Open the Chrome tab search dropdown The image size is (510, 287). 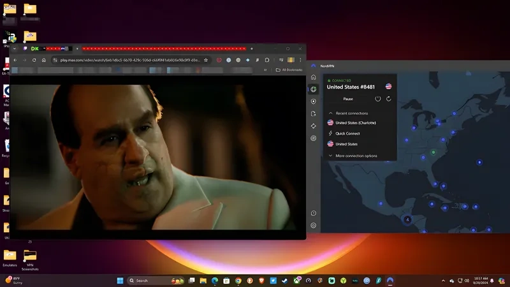click(15, 48)
